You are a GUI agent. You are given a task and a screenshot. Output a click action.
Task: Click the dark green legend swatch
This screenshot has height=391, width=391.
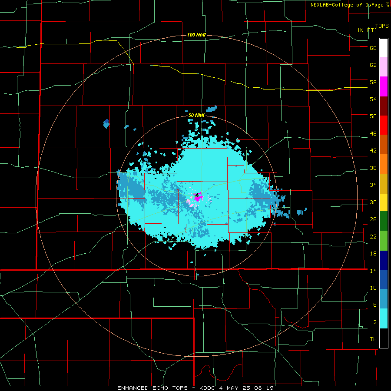[384, 221]
